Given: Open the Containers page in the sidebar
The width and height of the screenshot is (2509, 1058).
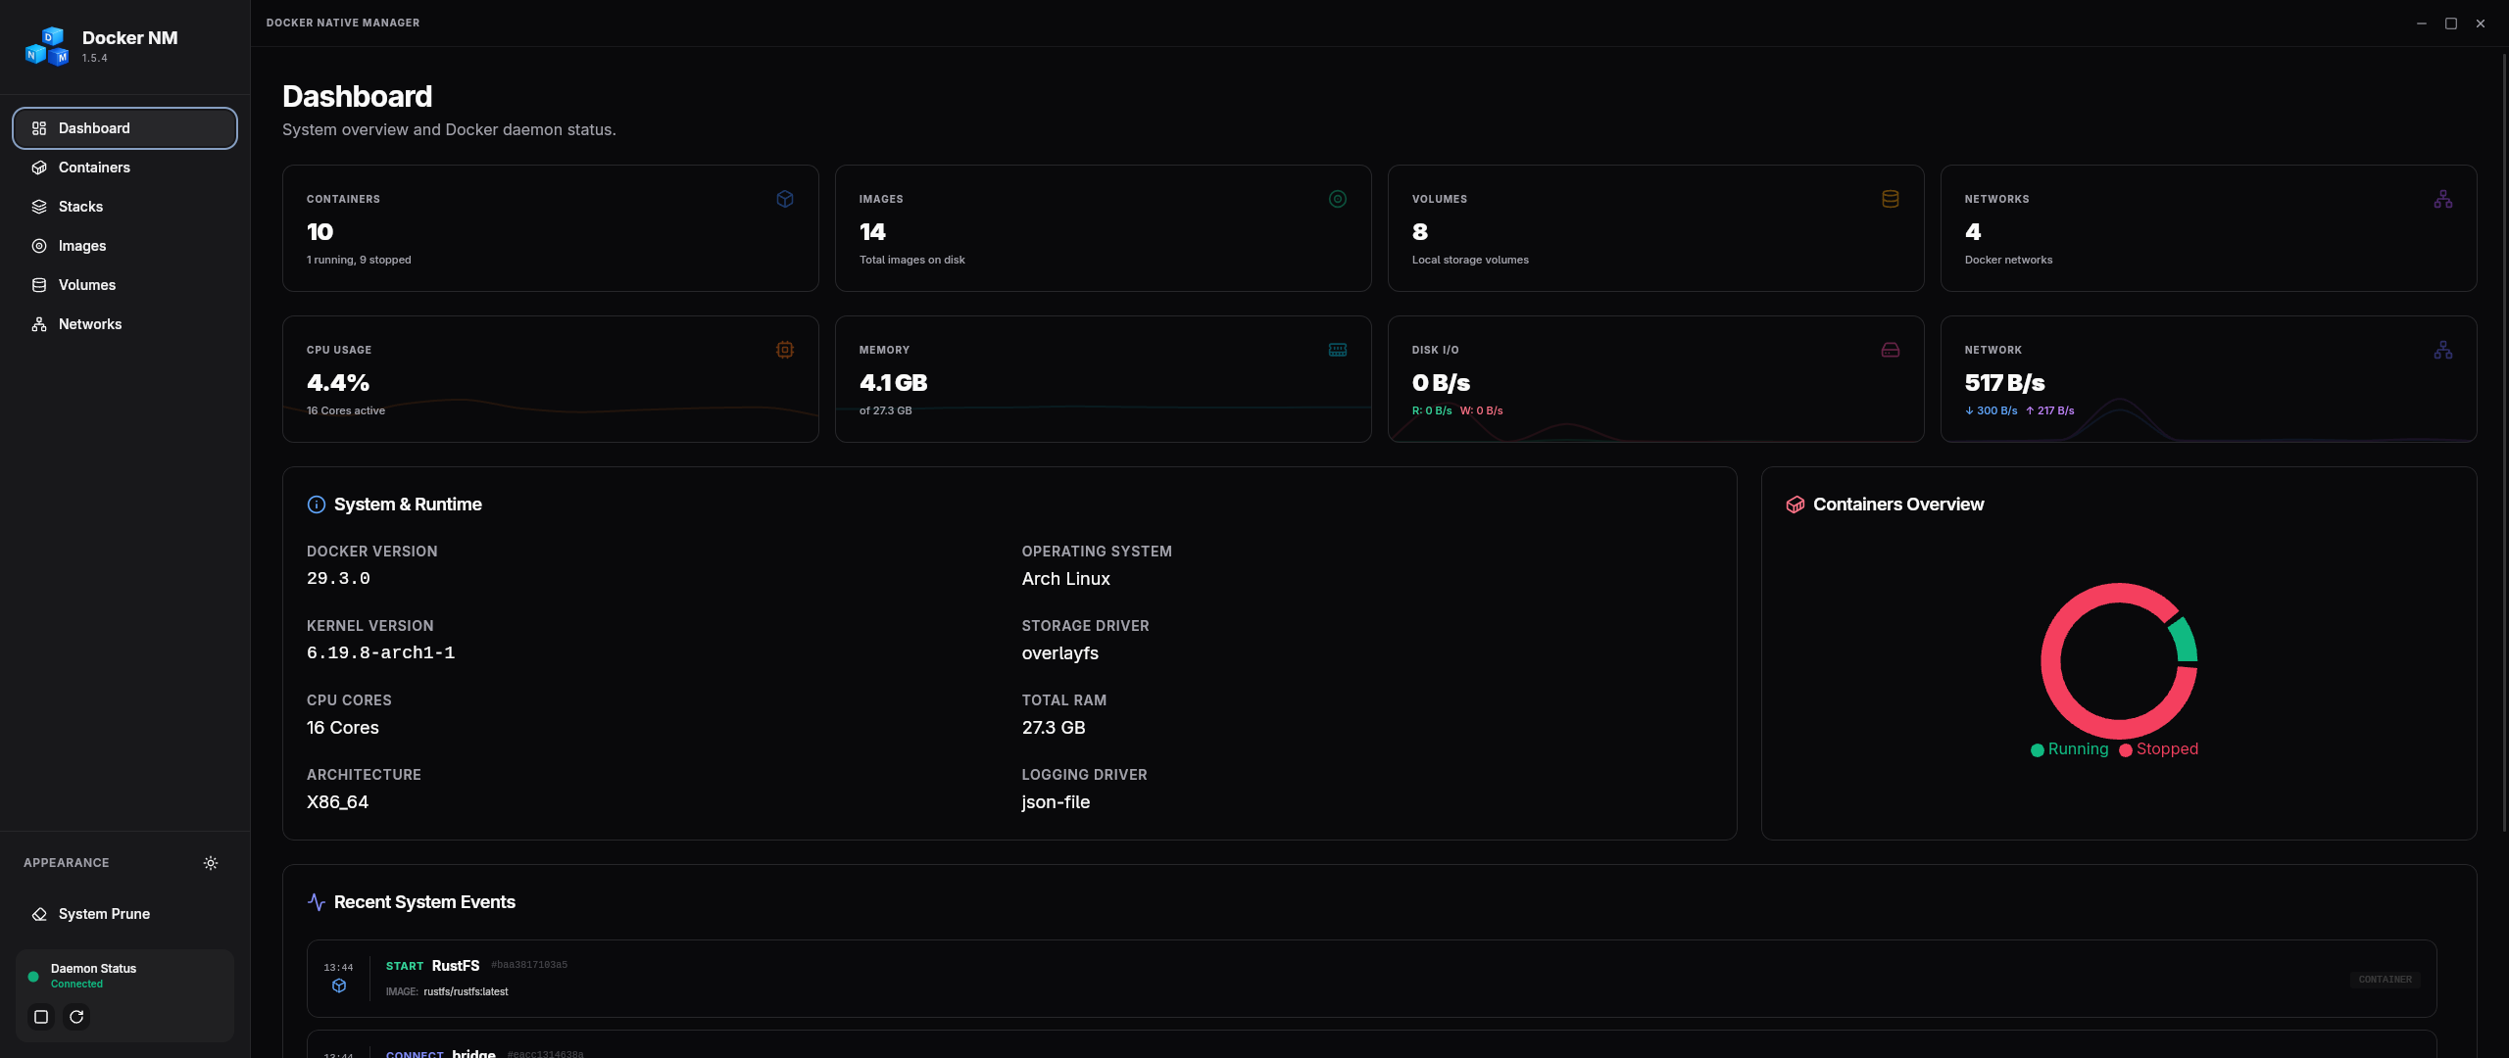Looking at the screenshot, I should click(x=94, y=168).
